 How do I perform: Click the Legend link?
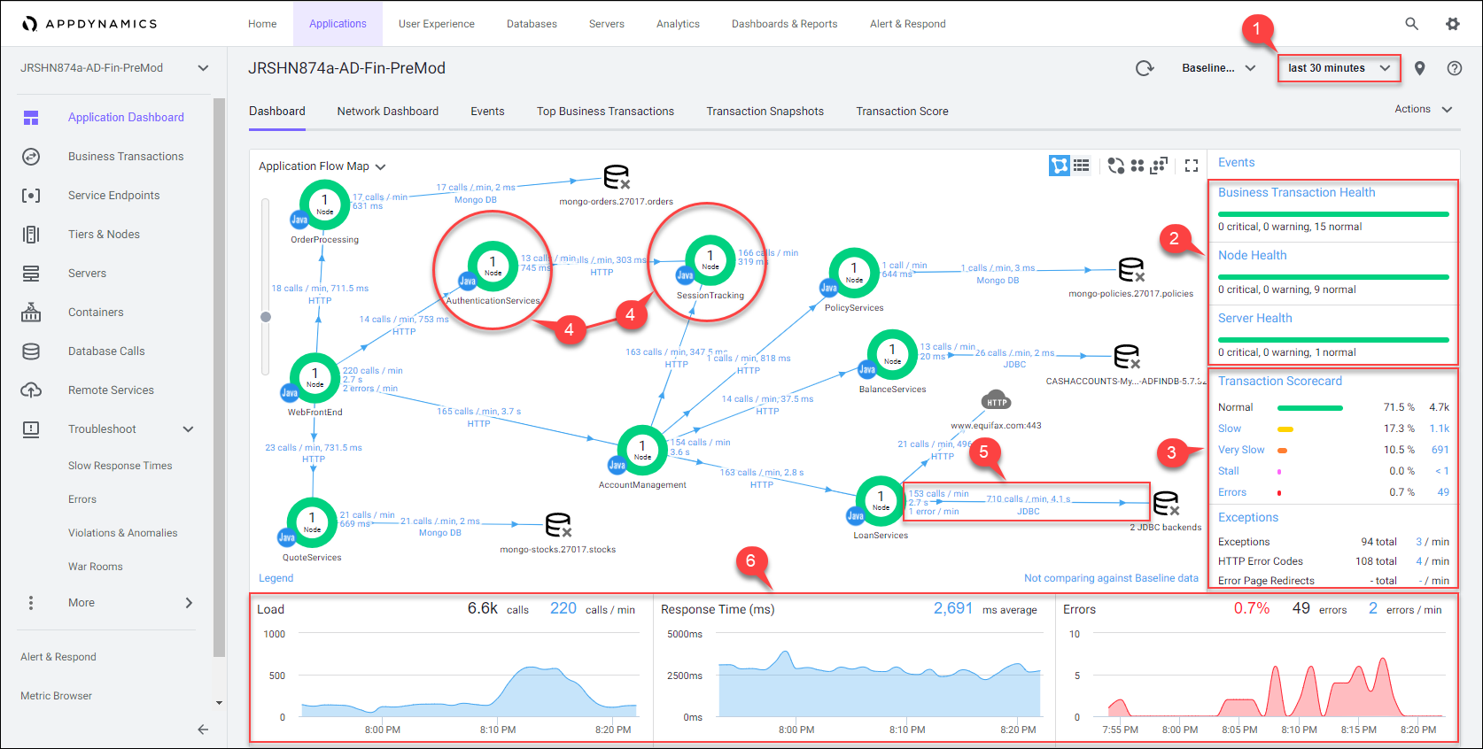coord(276,578)
